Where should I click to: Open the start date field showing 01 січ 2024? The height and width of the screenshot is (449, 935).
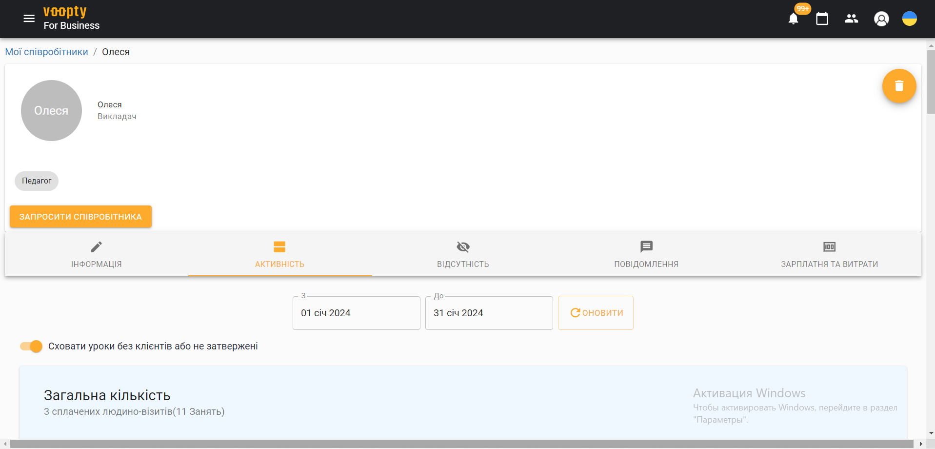click(x=356, y=313)
